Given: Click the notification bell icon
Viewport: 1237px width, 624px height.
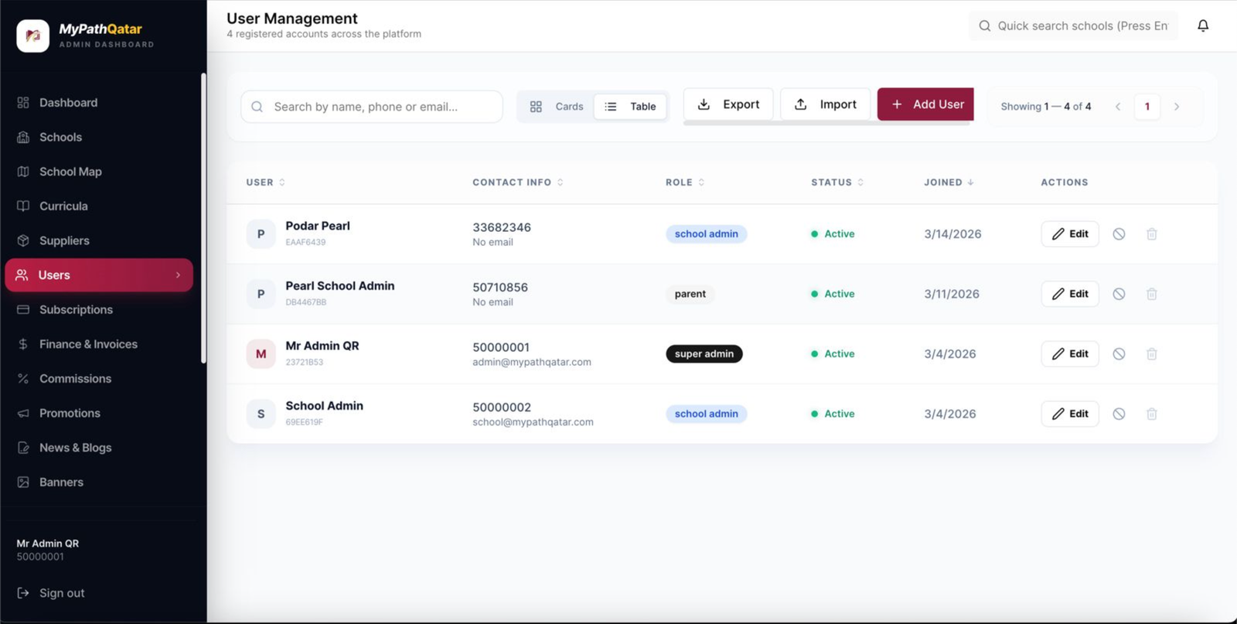Looking at the screenshot, I should point(1202,26).
